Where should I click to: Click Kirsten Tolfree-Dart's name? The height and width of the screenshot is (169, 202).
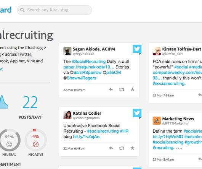[x=181, y=49]
